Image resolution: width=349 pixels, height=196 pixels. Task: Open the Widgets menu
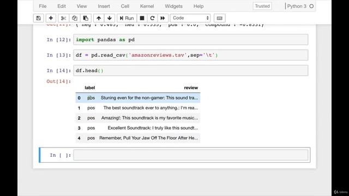pos(173,6)
